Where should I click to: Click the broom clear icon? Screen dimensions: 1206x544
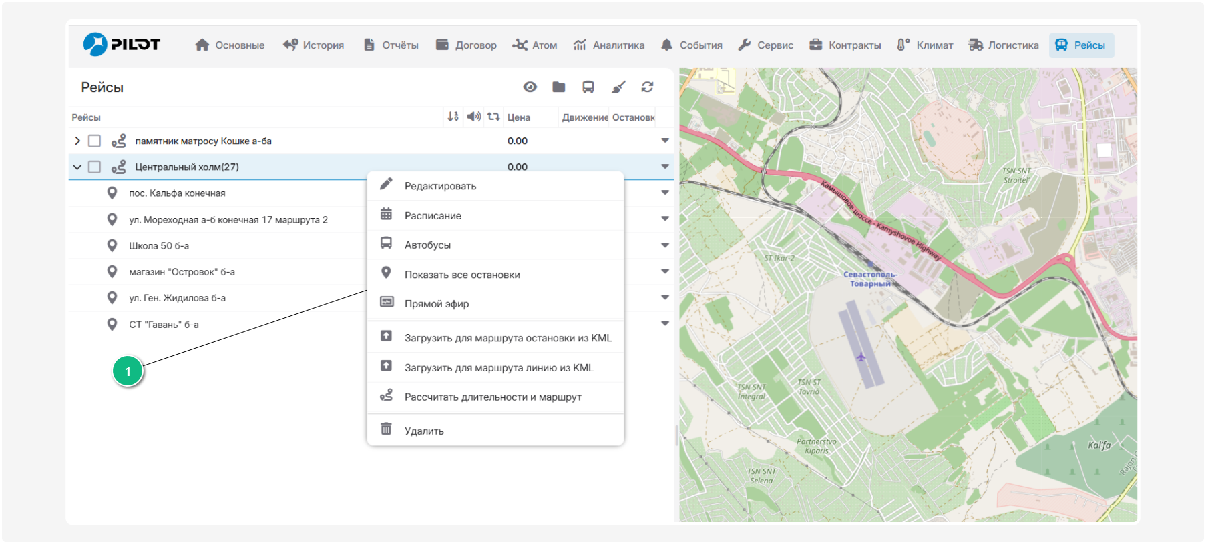tap(618, 87)
